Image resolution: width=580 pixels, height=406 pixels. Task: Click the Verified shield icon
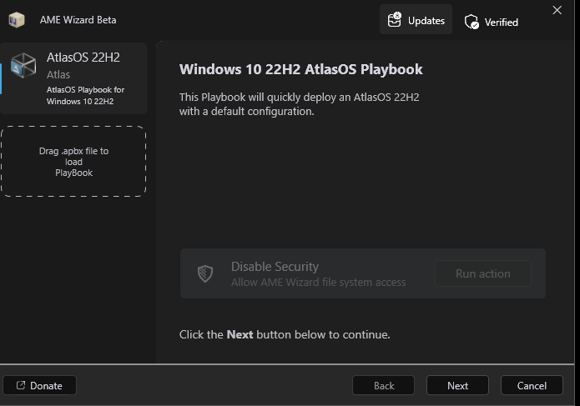(472, 22)
